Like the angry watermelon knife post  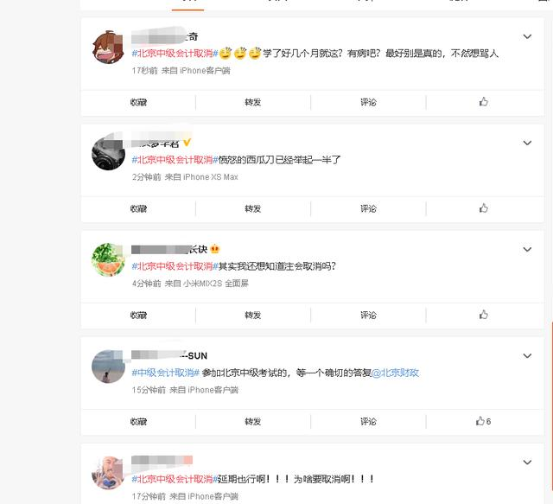[x=484, y=208]
